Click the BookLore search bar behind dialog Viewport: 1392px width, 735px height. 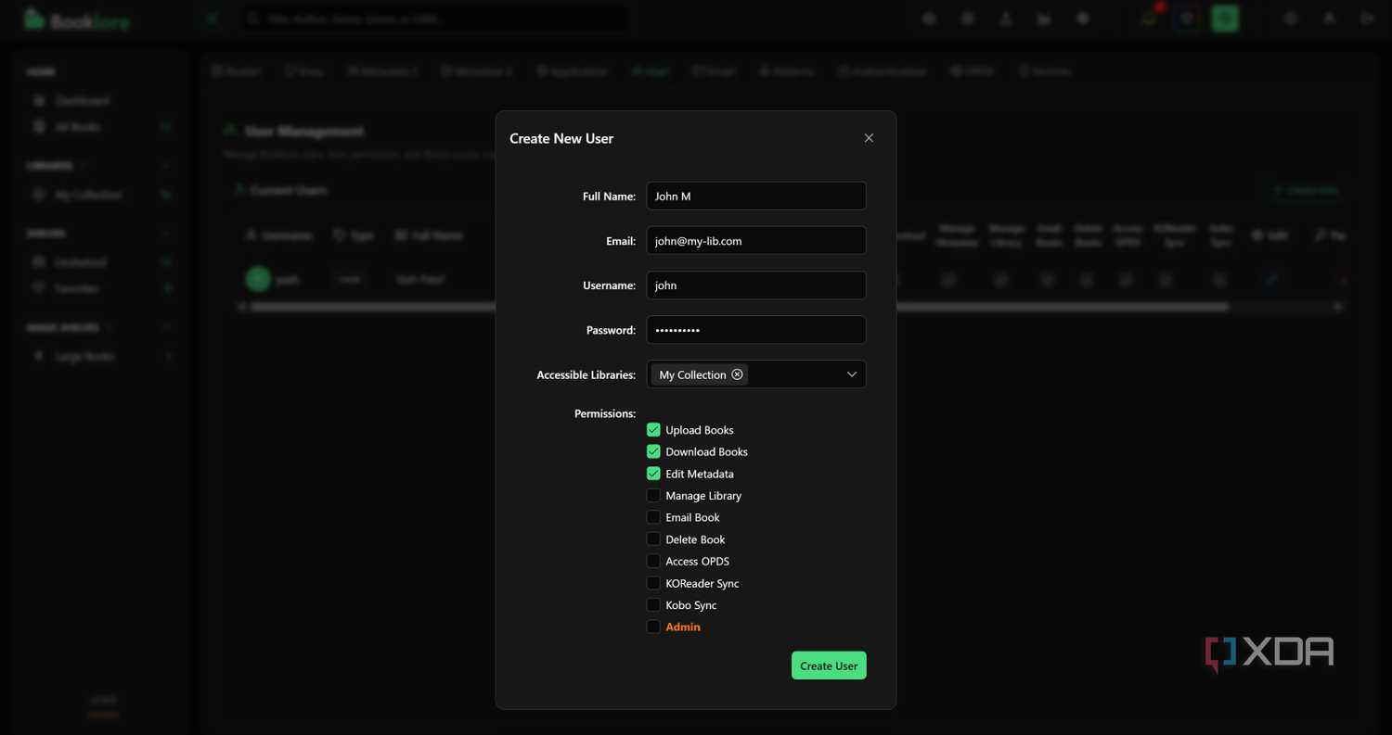point(433,19)
